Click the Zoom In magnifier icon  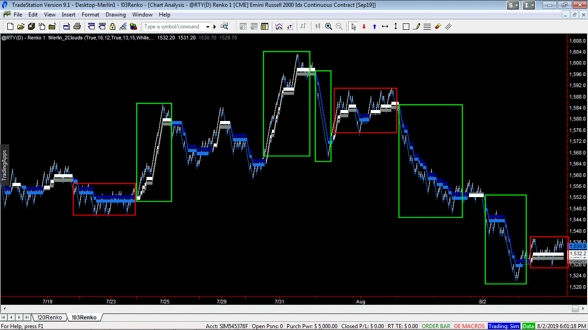[x=328, y=27]
